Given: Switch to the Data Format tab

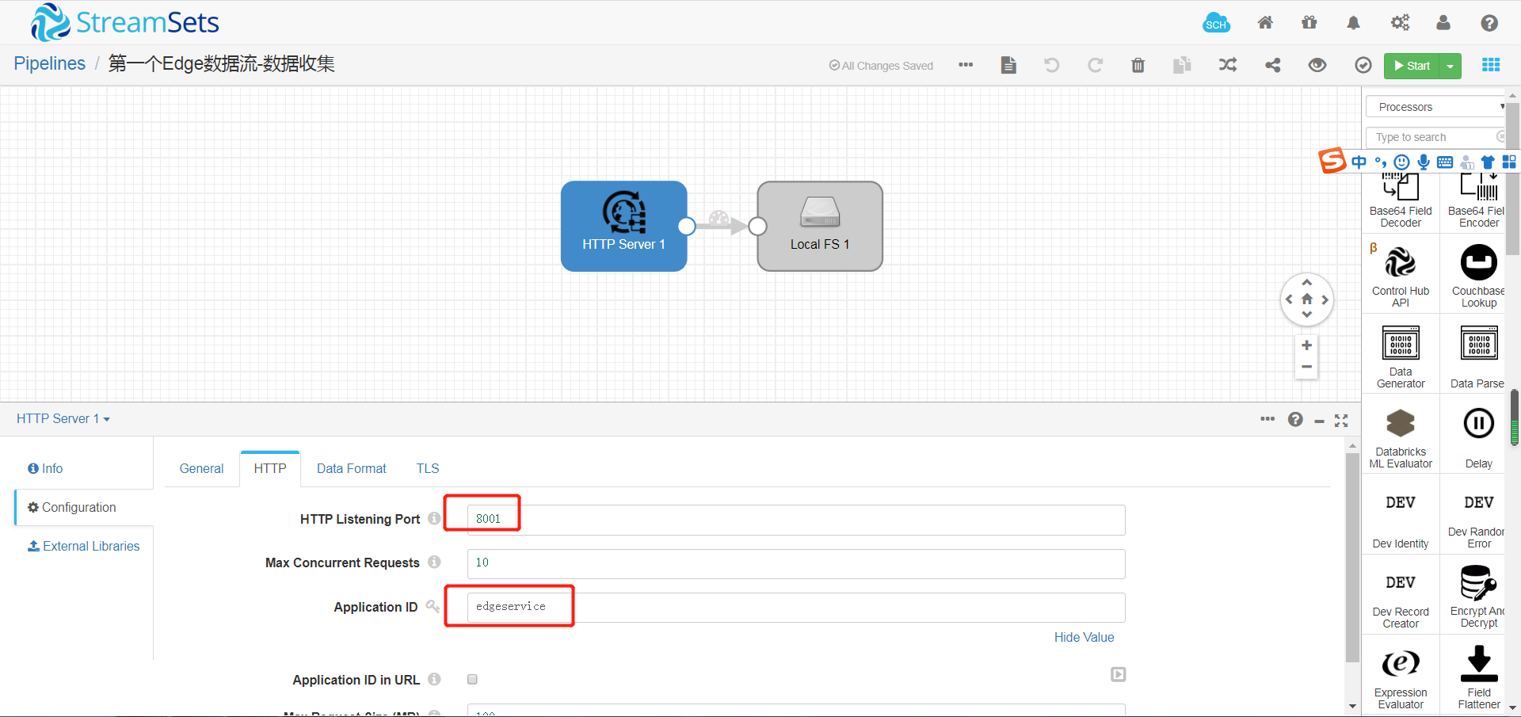Looking at the screenshot, I should tap(351, 468).
